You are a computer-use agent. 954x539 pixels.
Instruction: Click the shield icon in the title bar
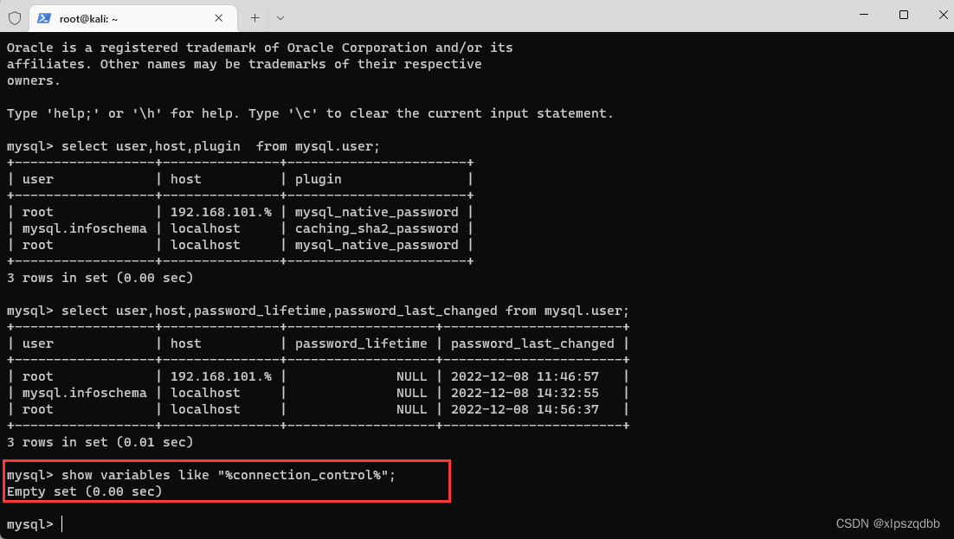[15, 17]
